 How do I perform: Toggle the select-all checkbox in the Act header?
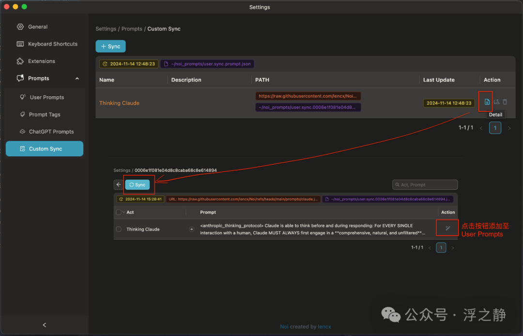tap(119, 212)
